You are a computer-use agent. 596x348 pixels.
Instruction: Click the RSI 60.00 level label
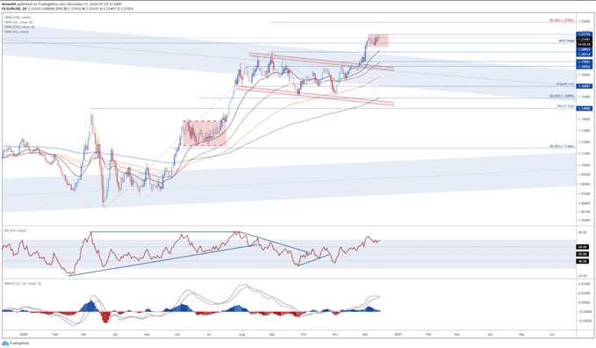583,247
